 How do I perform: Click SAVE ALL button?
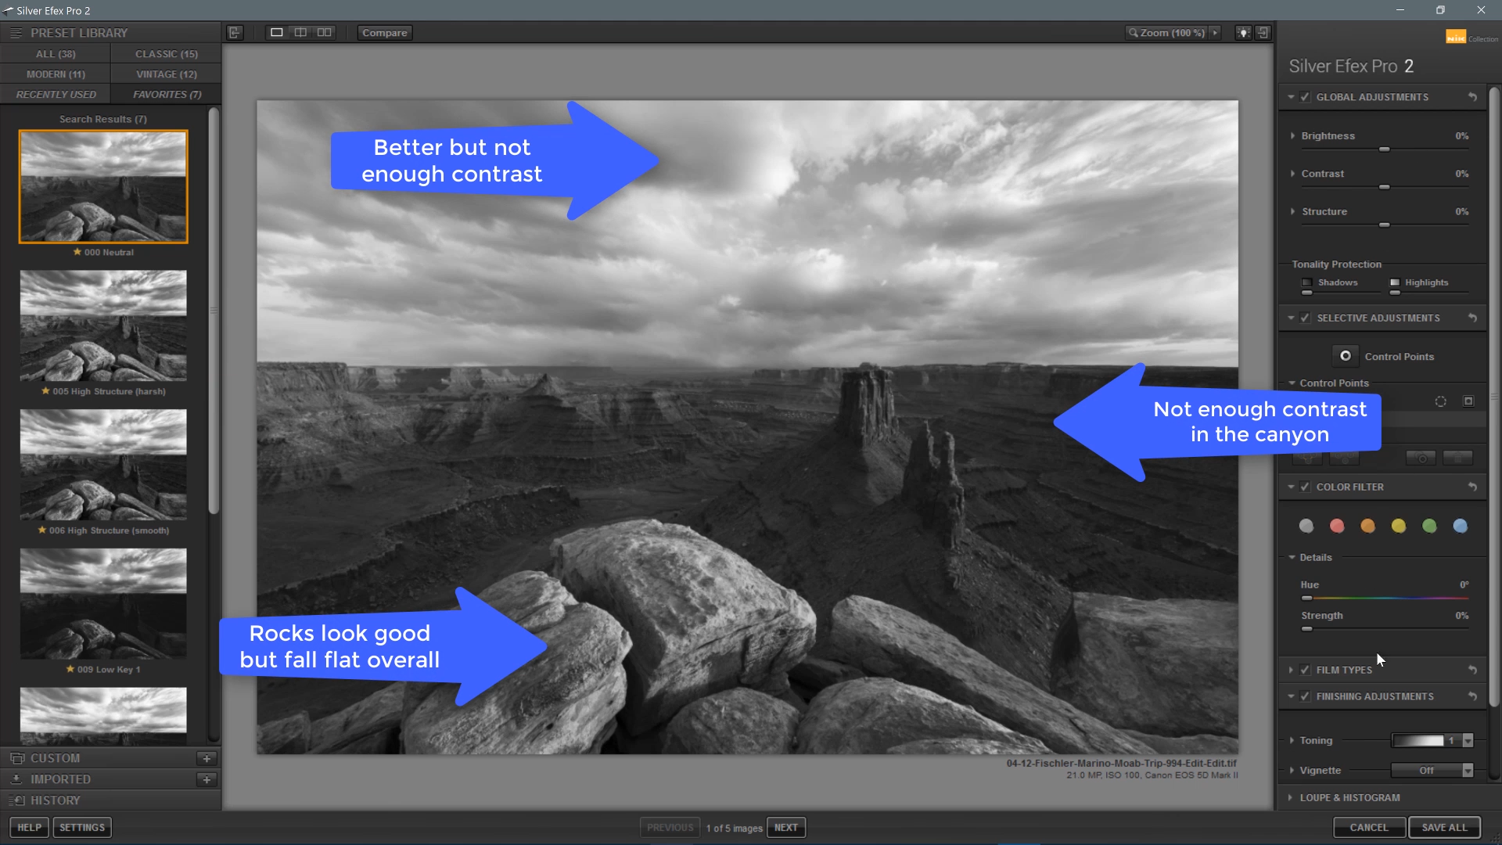pyautogui.click(x=1445, y=827)
